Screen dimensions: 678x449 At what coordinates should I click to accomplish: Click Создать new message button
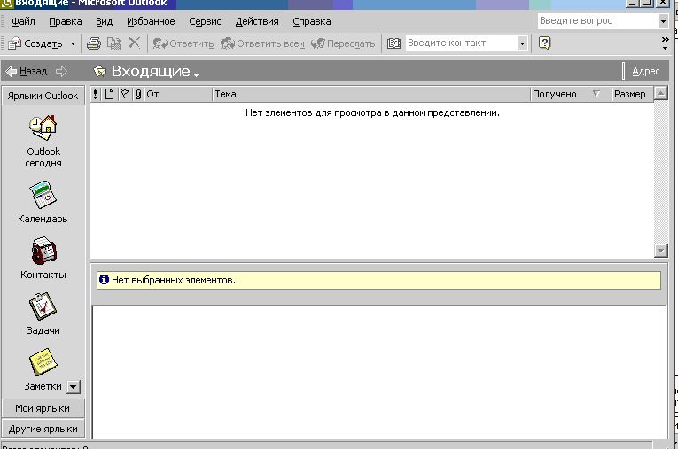coord(35,43)
